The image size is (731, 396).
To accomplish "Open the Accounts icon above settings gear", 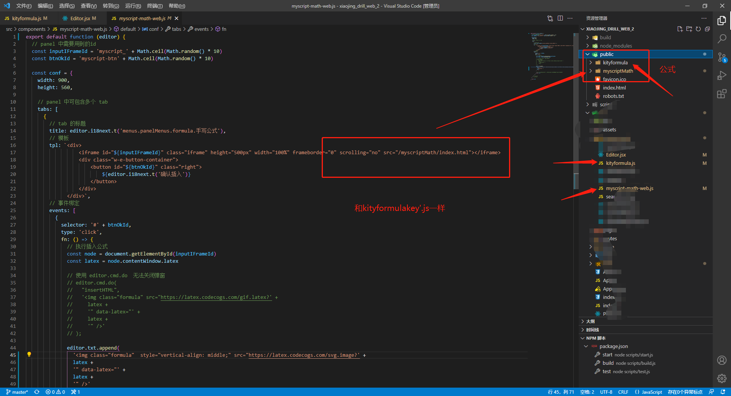I will point(721,360).
